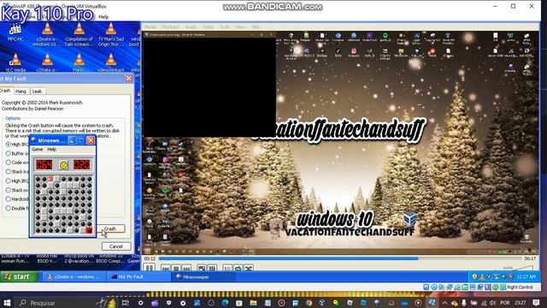The image size is (547, 308).
Task: Show VLC extended settings
Action: (x=212, y=269)
